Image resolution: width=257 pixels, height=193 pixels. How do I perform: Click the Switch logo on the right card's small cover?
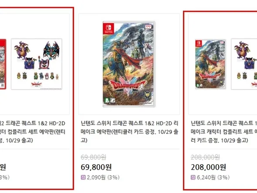point(199,44)
